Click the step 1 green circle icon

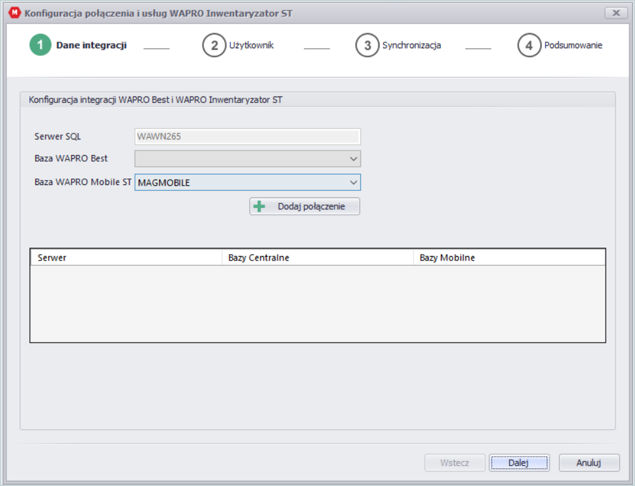pyautogui.click(x=40, y=45)
